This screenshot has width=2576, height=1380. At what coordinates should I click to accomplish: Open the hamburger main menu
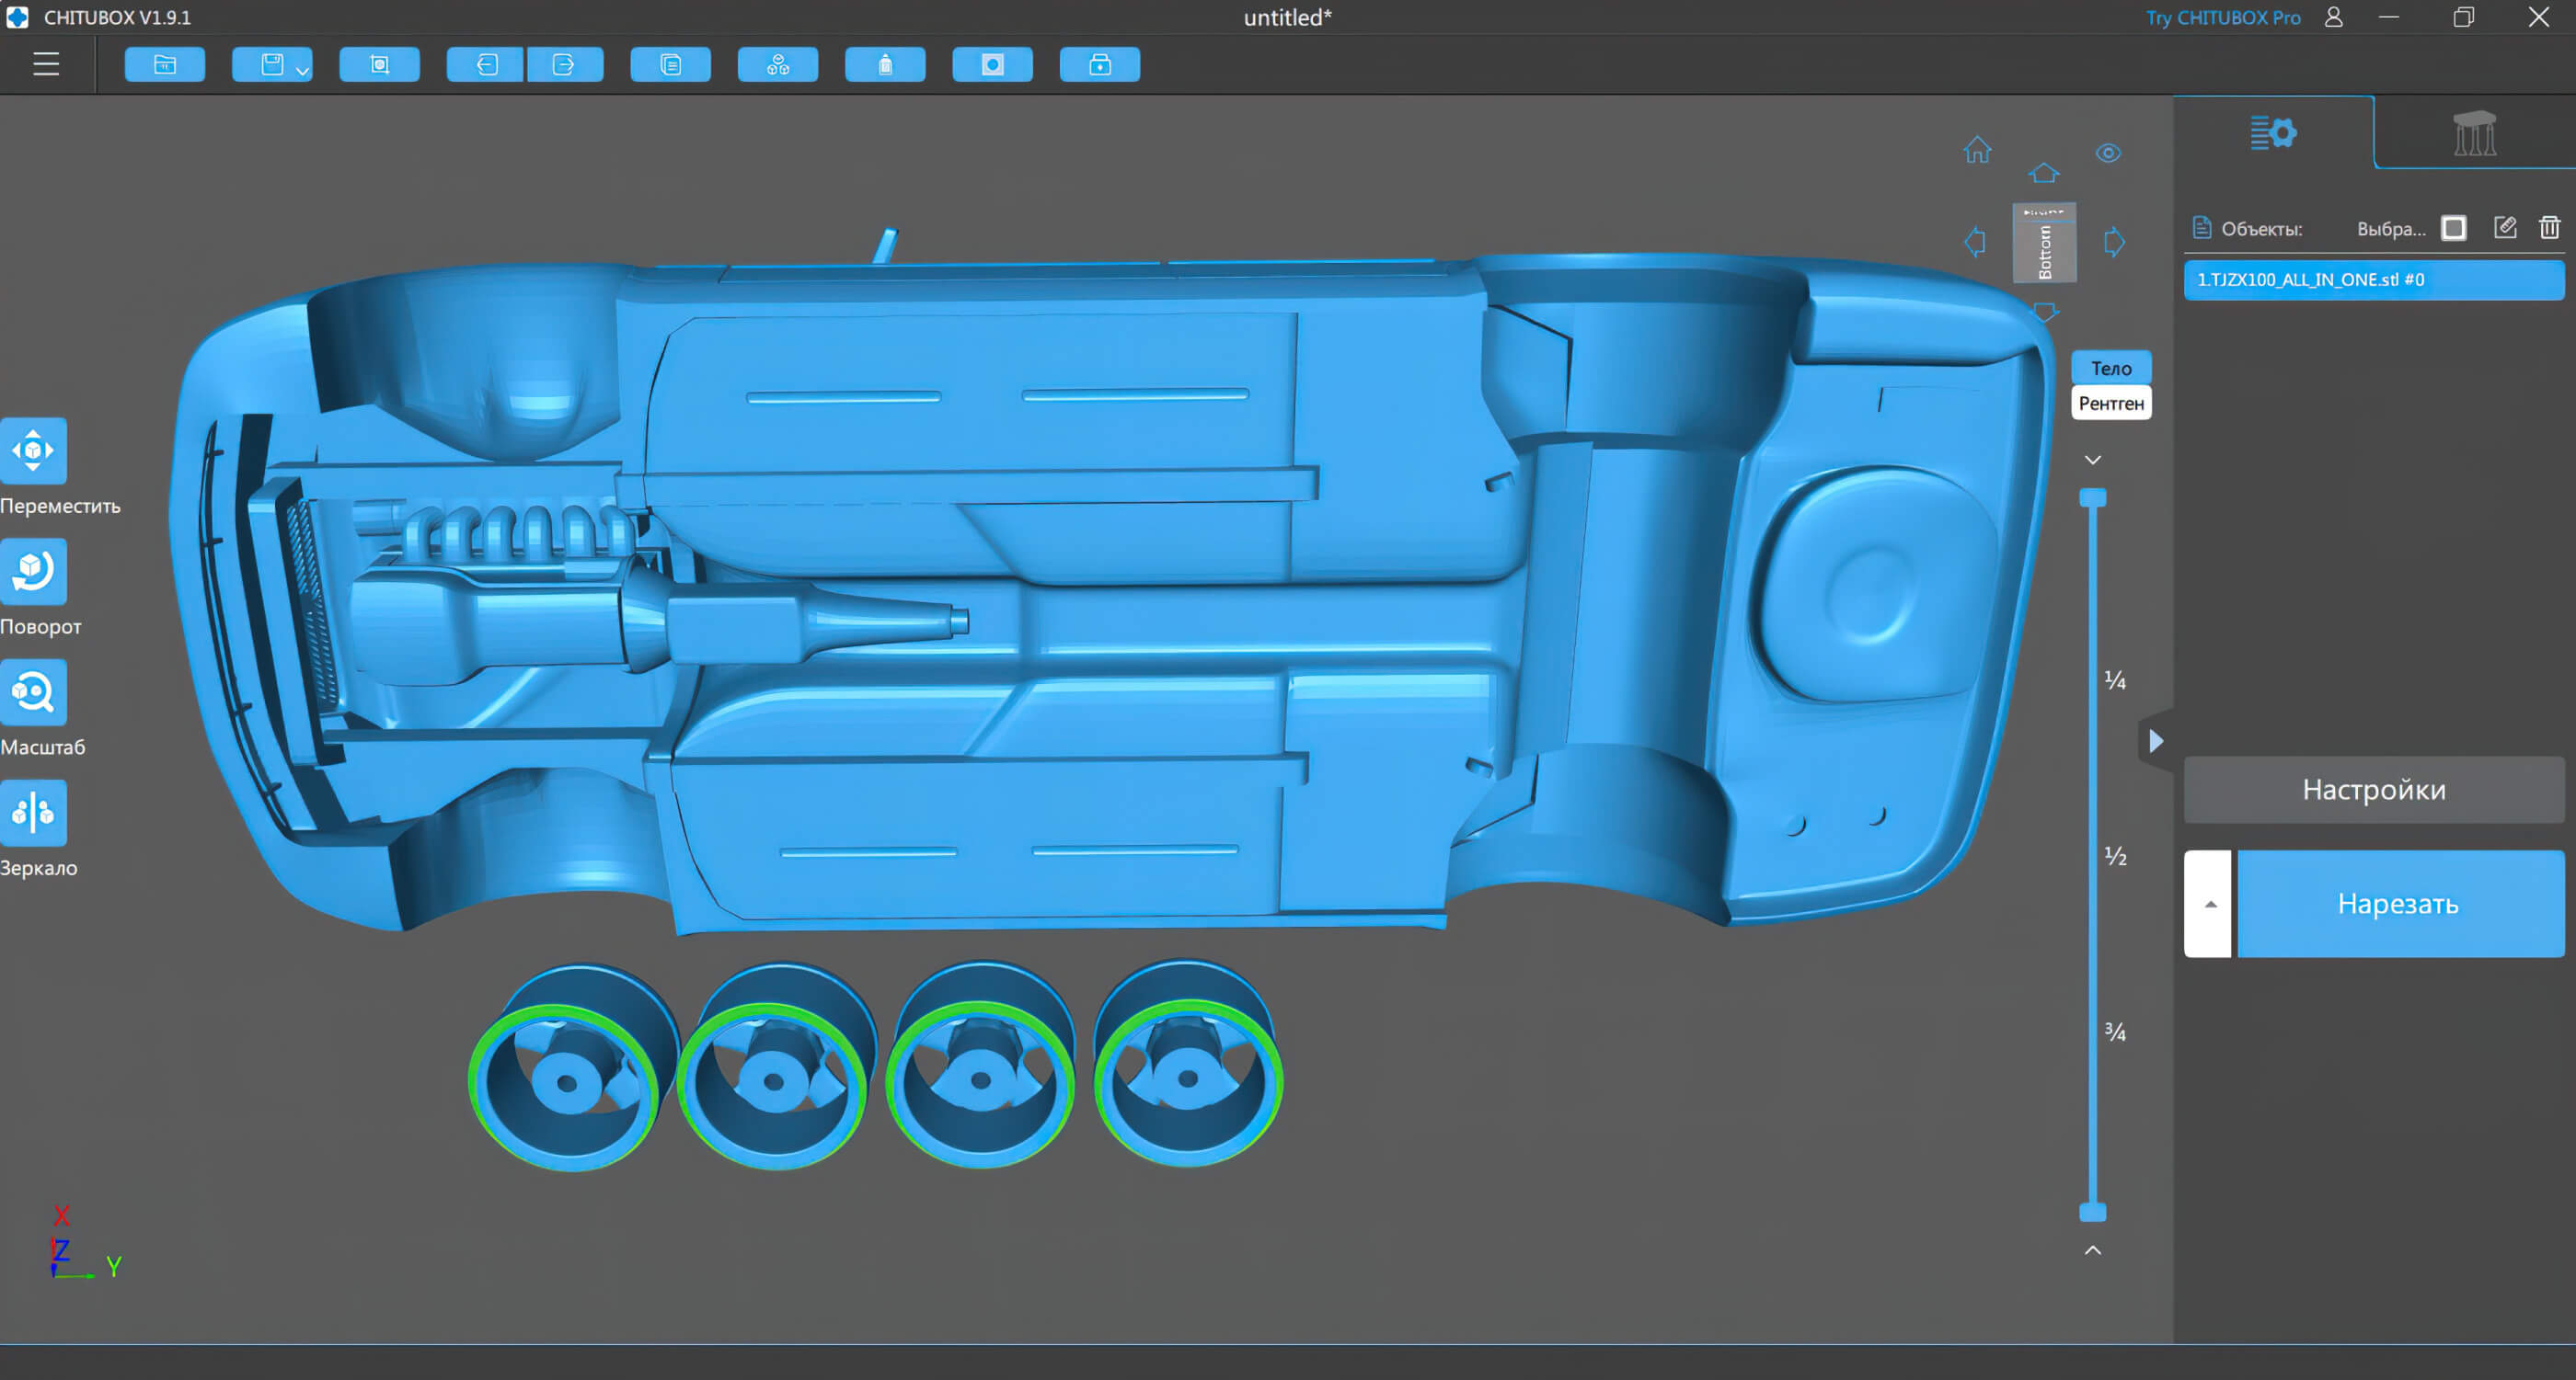(46, 65)
